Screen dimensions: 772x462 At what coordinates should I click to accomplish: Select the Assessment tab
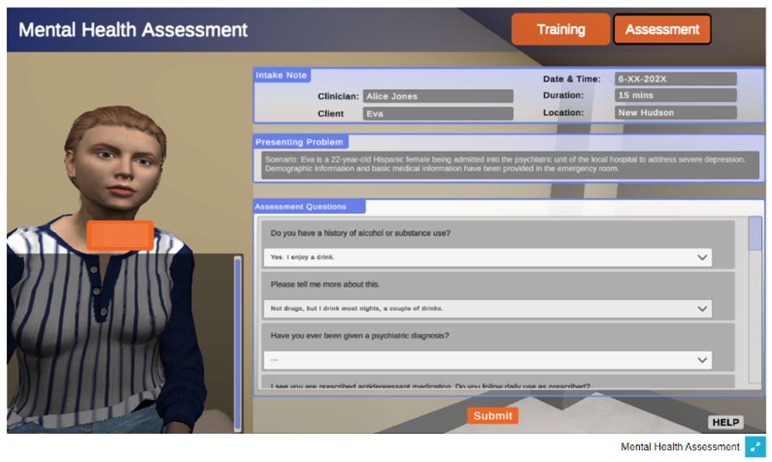[662, 30]
